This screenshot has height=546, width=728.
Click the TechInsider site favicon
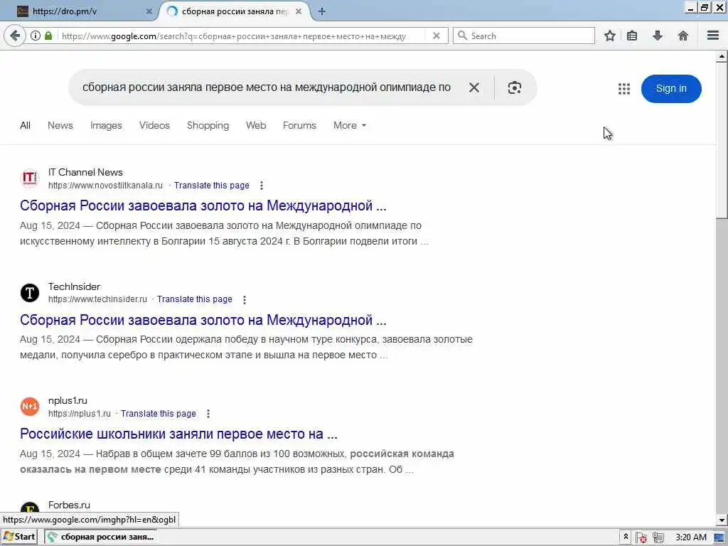pyautogui.click(x=30, y=292)
